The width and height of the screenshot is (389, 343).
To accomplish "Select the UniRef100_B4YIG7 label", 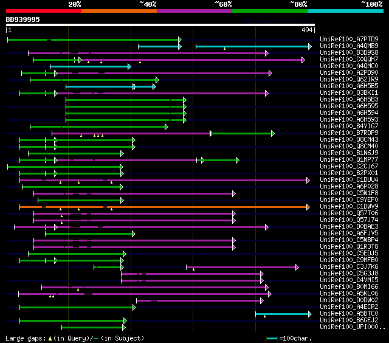I will click(349, 126).
